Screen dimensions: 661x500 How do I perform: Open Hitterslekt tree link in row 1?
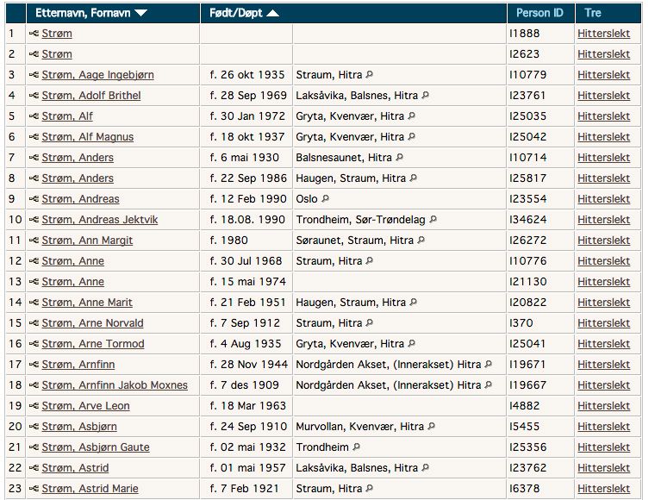603,34
